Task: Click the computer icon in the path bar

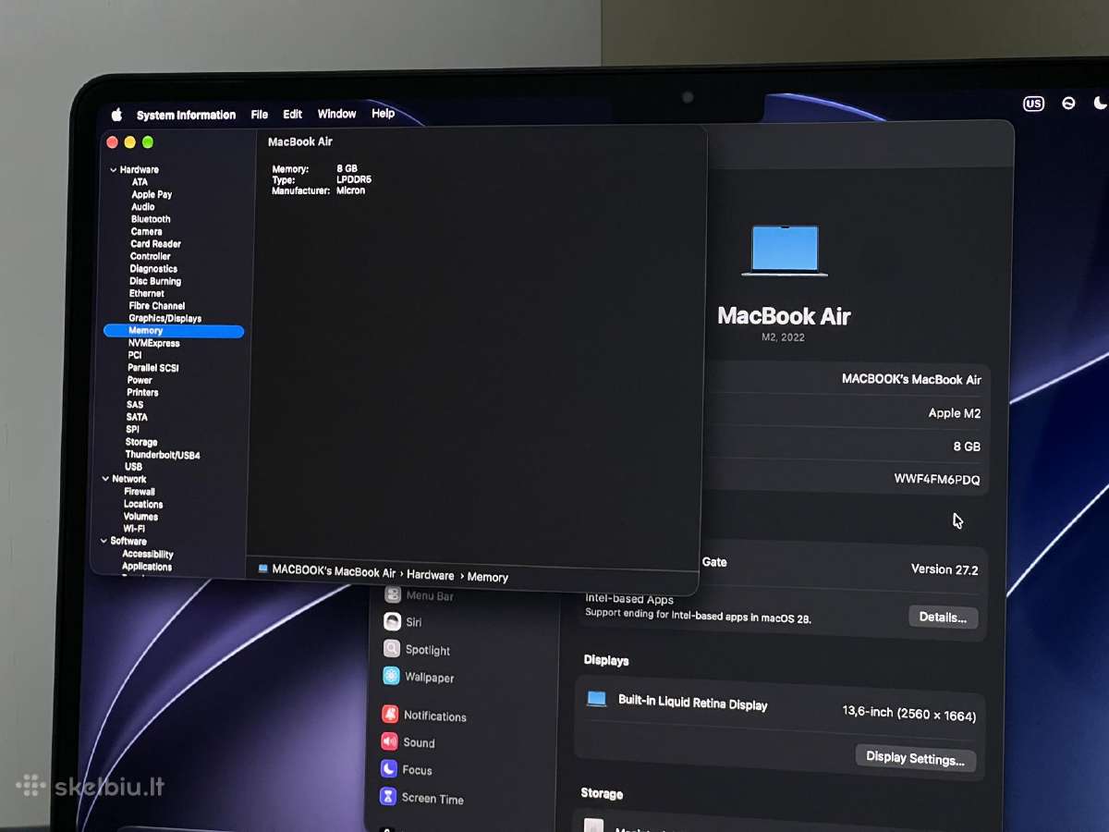Action: click(262, 569)
